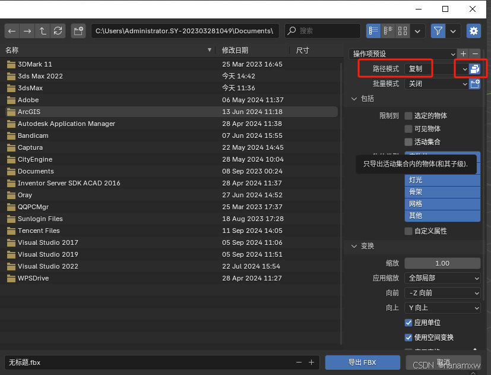Viewport: 491px width, 375px height.
Task: Toggle the 骨架 object type
Action: [442, 192]
